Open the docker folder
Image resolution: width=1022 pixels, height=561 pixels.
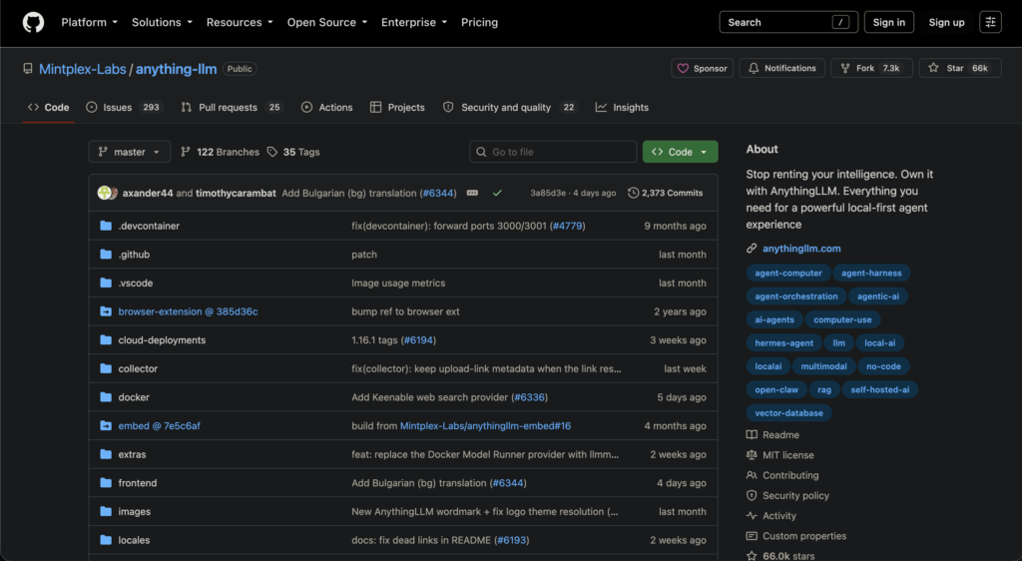pos(134,397)
